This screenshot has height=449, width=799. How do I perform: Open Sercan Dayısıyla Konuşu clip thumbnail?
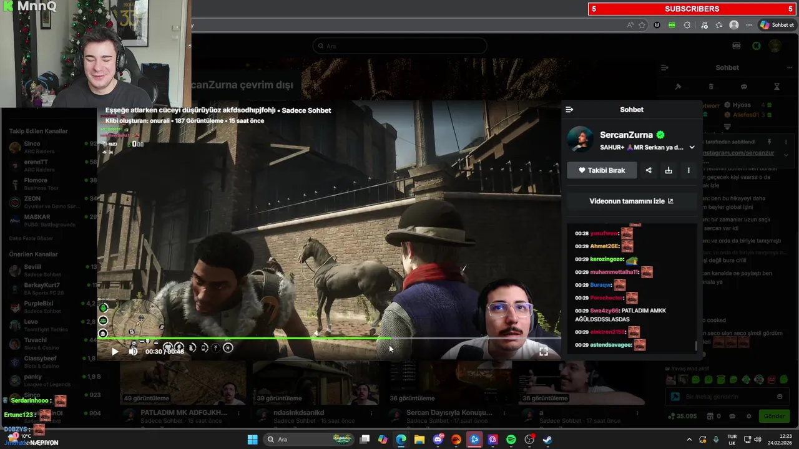[448, 383]
